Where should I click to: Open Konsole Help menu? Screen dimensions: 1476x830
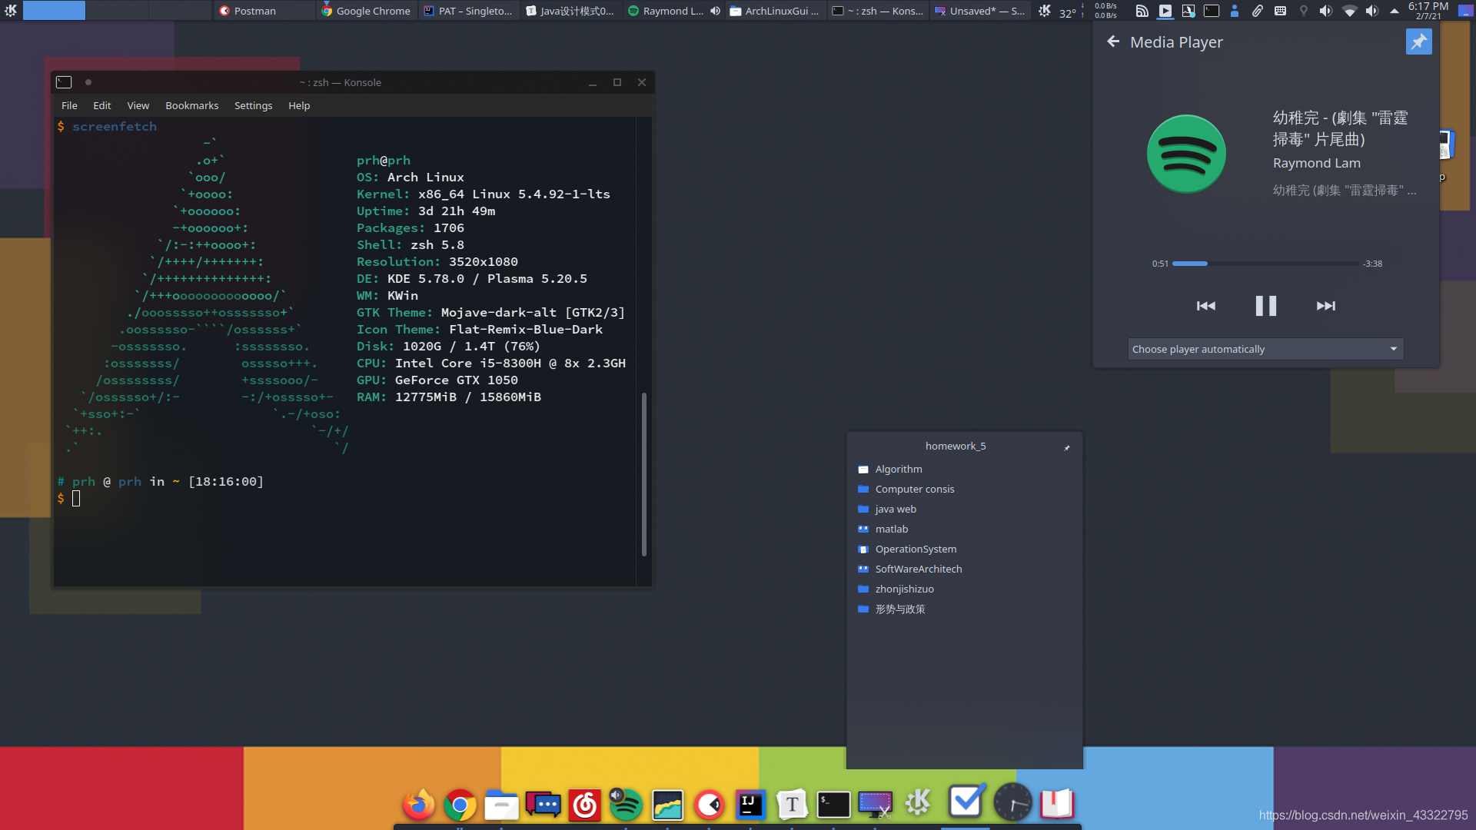point(299,105)
